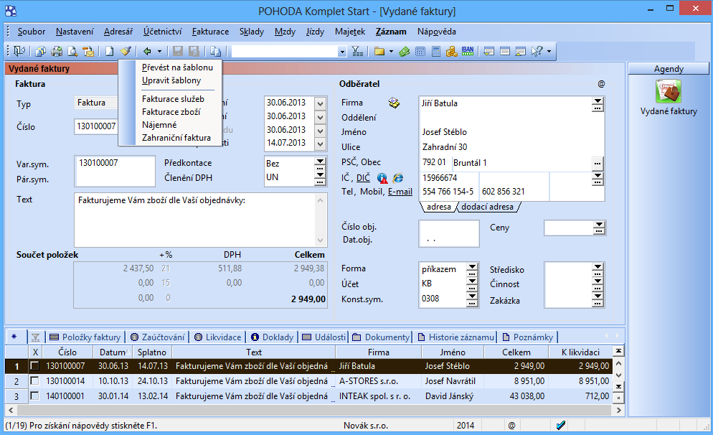Click the plain list panel toolbar icon
713x435 pixels.
(x=505, y=52)
